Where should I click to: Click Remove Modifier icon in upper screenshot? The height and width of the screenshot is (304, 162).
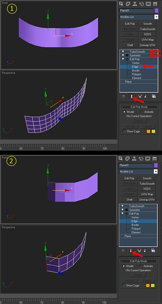tap(145, 96)
